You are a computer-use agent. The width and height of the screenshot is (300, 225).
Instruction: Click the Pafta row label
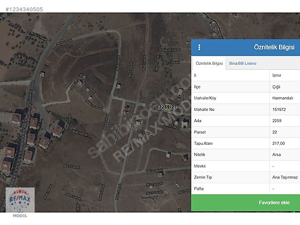(199, 189)
